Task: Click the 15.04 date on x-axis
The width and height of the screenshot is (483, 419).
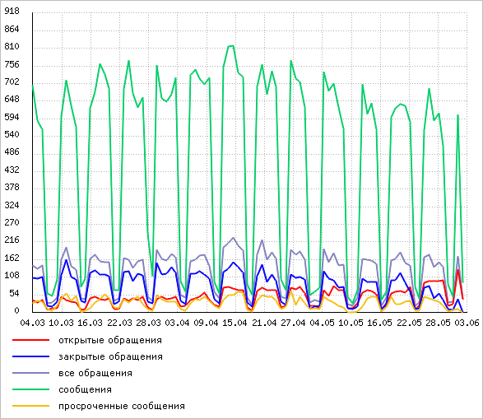Action: click(x=235, y=323)
